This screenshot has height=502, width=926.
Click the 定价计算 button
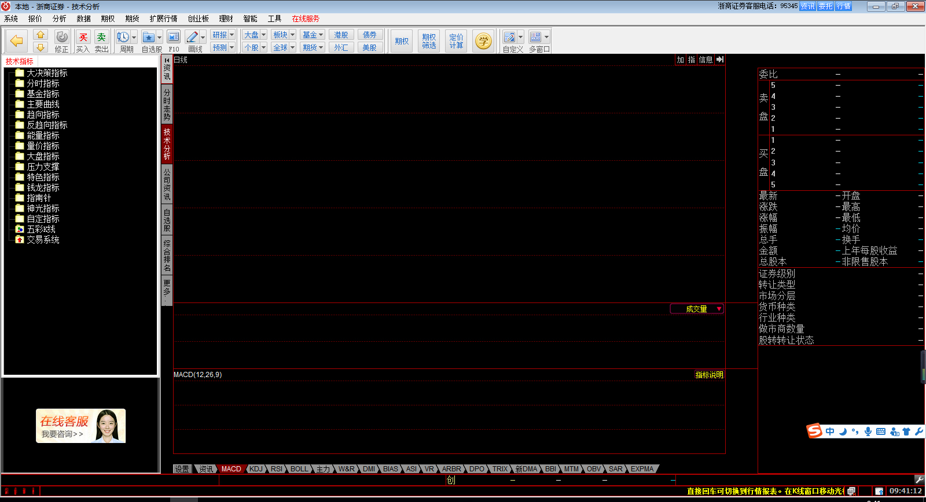pos(456,41)
